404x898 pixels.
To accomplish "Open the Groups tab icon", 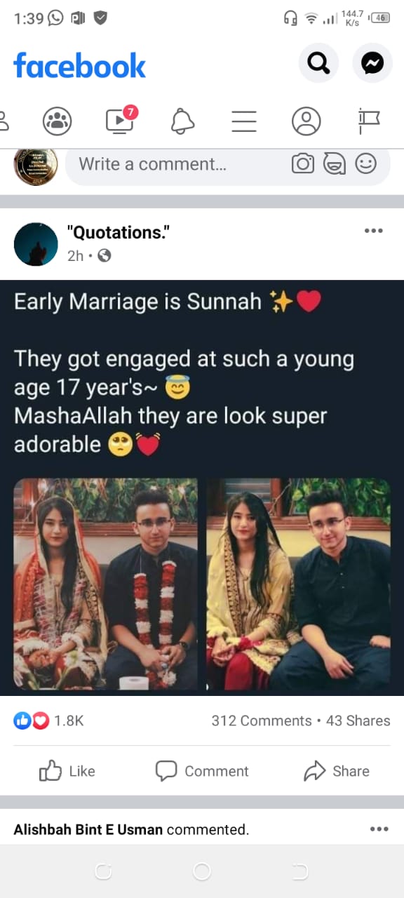I will pyautogui.click(x=57, y=121).
